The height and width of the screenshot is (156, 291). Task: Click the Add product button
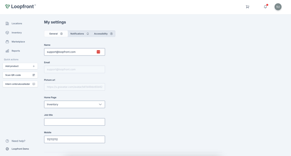click(20, 66)
